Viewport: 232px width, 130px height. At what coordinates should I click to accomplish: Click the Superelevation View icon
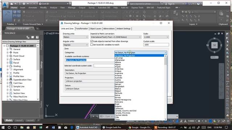(11, 79)
